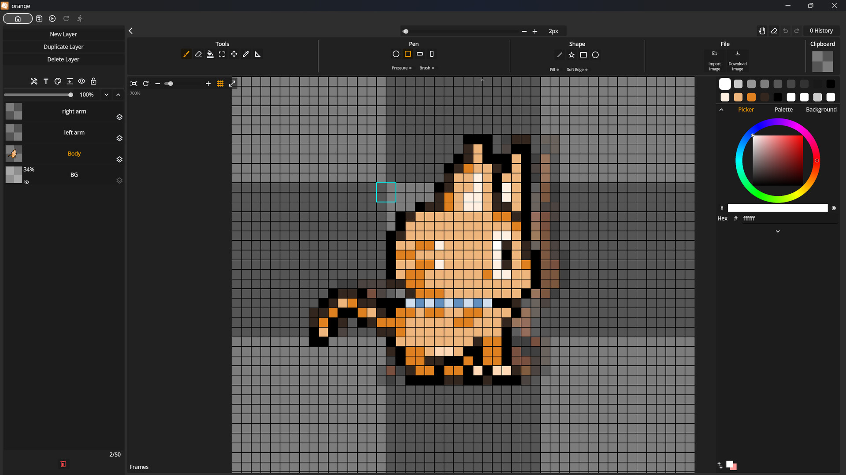The width and height of the screenshot is (846, 475).
Task: Select the marquee selection tool
Action: [x=222, y=54]
